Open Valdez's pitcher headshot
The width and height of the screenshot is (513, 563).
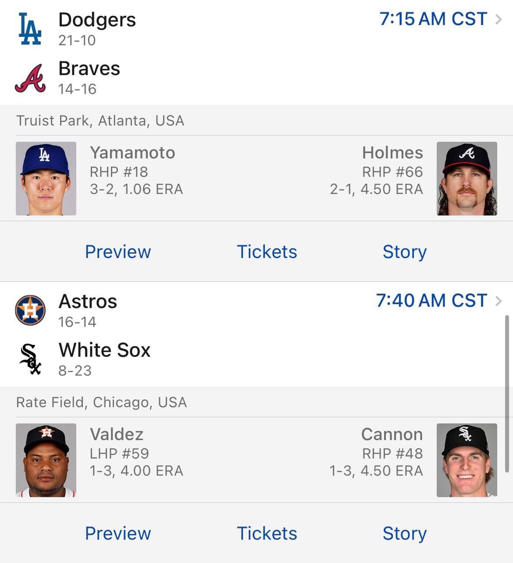click(x=46, y=460)
